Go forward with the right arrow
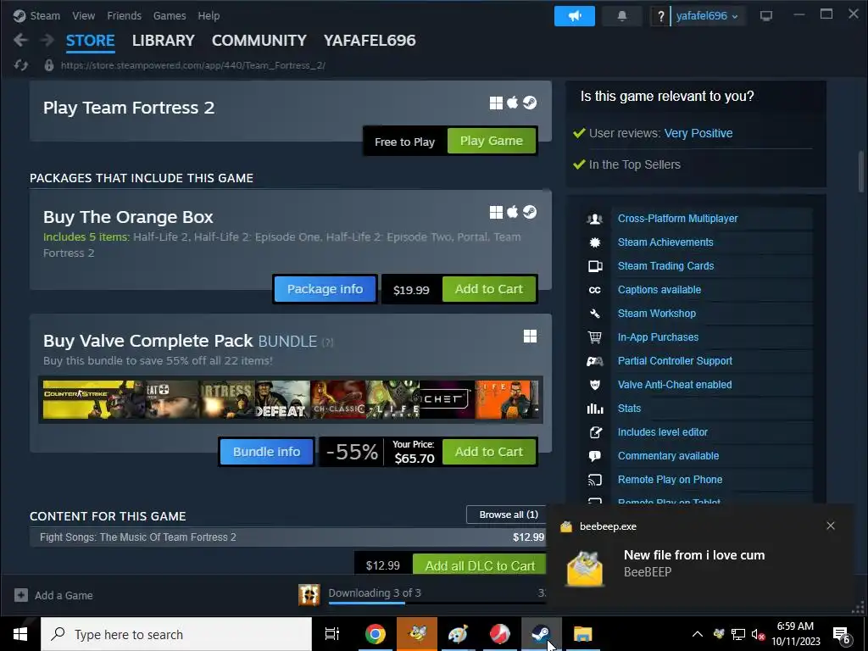Screen dimensions: 868x651 coord(47,40)
